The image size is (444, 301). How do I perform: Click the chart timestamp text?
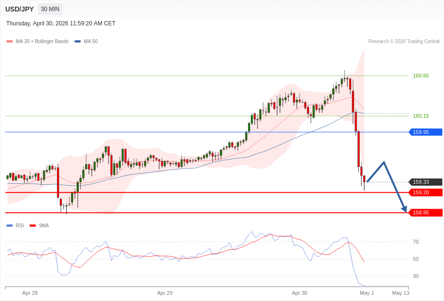pos(61,23)
